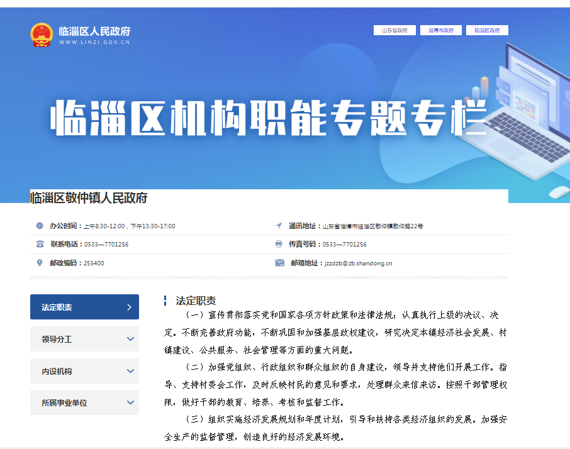
Task: Click the office hours clock icon
Action: 40,226
